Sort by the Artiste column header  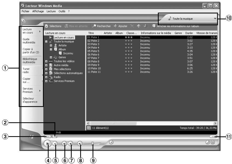(108, 33)
